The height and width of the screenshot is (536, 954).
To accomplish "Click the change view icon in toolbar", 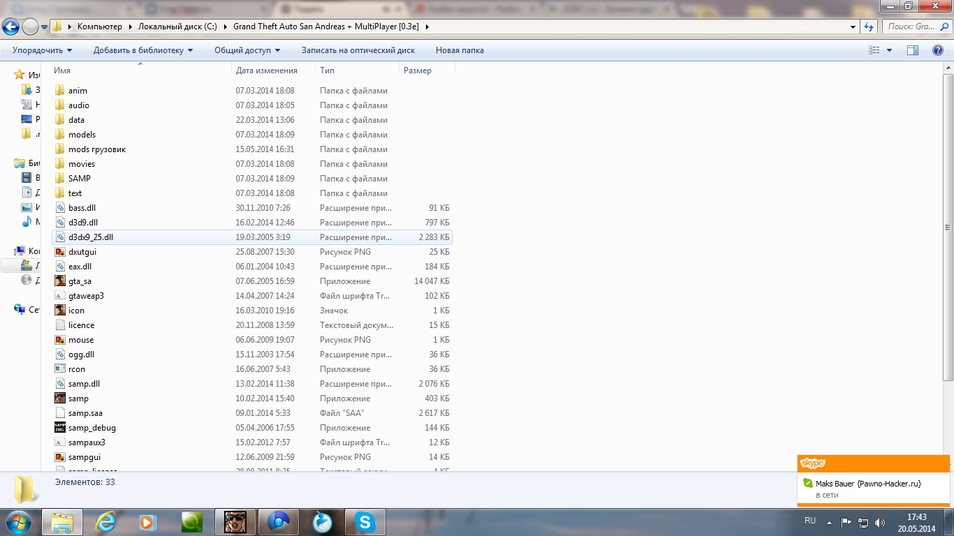I will tap(874, 50).
